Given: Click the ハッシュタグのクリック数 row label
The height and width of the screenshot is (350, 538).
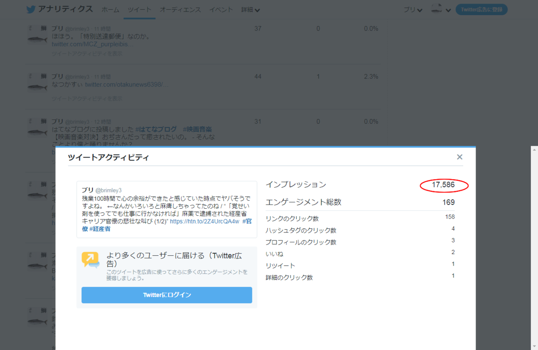Looking at the screenshot, I should coord(301,231).
